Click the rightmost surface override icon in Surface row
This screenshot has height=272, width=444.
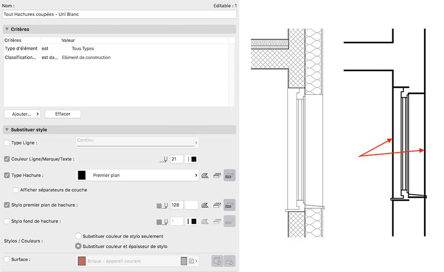pyautogui.click(x=229, y=261)
